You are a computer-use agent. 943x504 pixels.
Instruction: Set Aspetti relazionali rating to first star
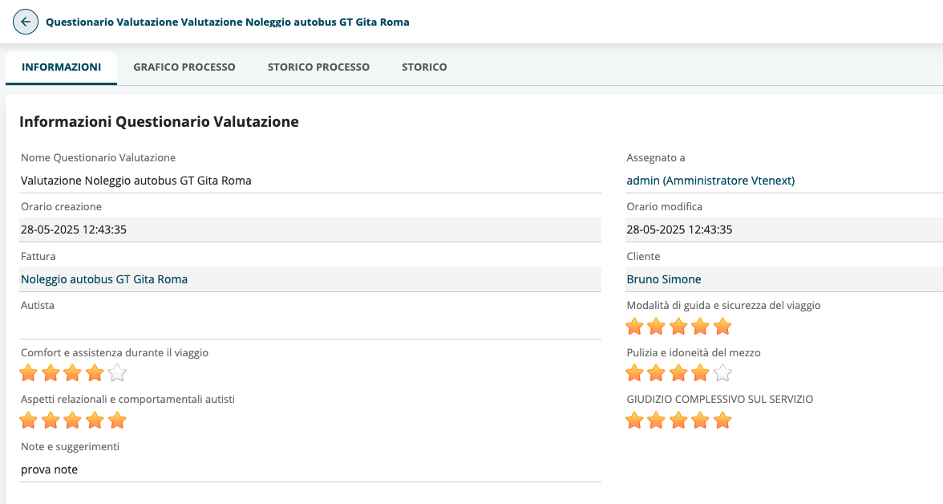pos(28,421)
